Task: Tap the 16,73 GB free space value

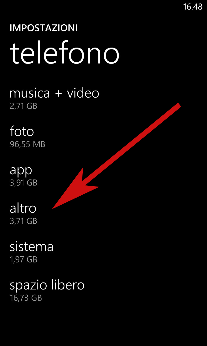Action: [26, 298]
